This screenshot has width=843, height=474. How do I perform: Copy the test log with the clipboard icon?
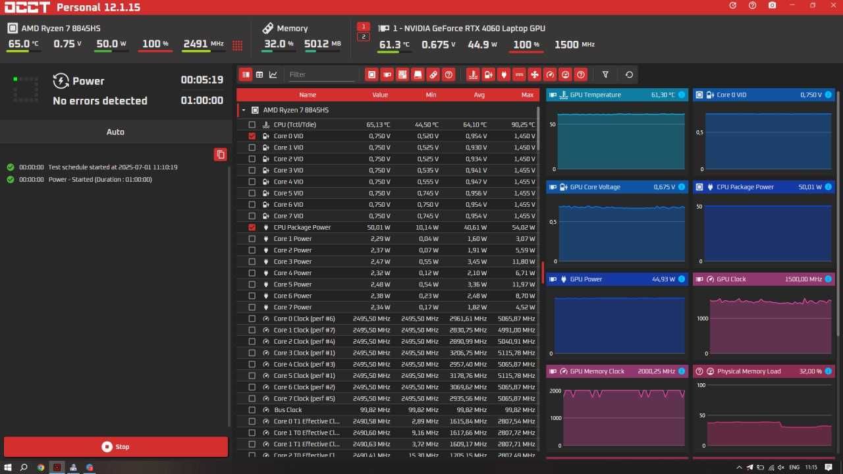click(x=221, y=154)
